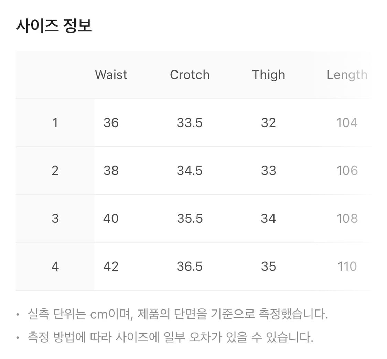Screen dimensions: 387x359
Task: Select the size 2 row label
Action: click(x=55, y=171)
